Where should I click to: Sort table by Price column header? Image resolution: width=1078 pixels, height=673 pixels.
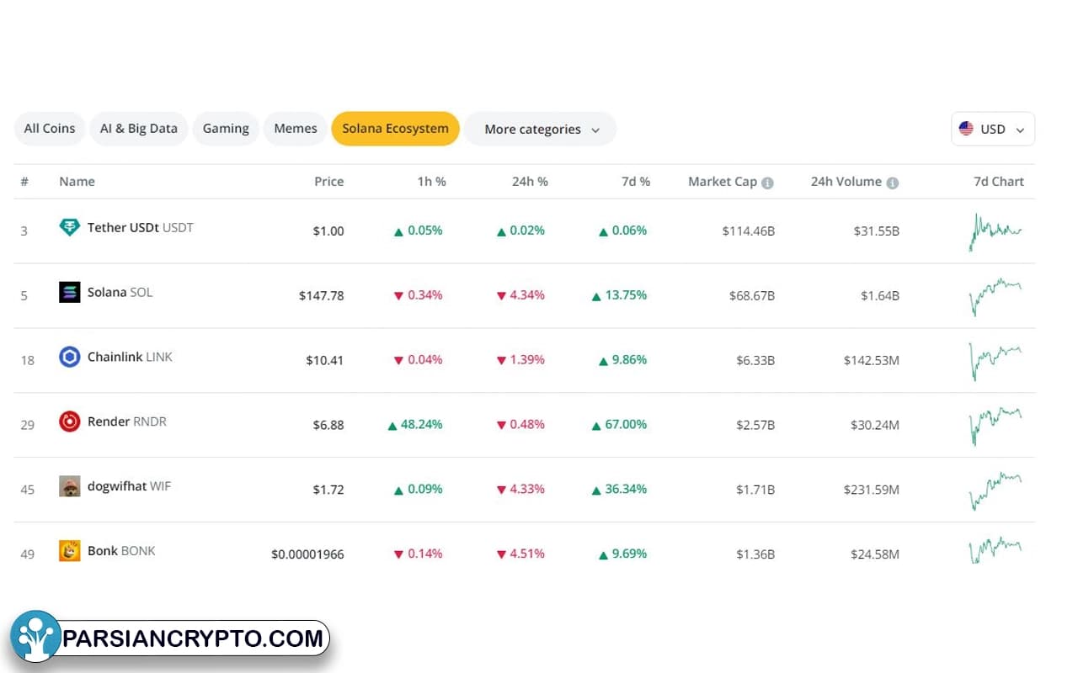click(328, 182)
